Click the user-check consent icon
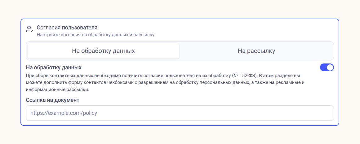Image resolution: width=360 pixels, height=144 pixels. tap(29, 29)
